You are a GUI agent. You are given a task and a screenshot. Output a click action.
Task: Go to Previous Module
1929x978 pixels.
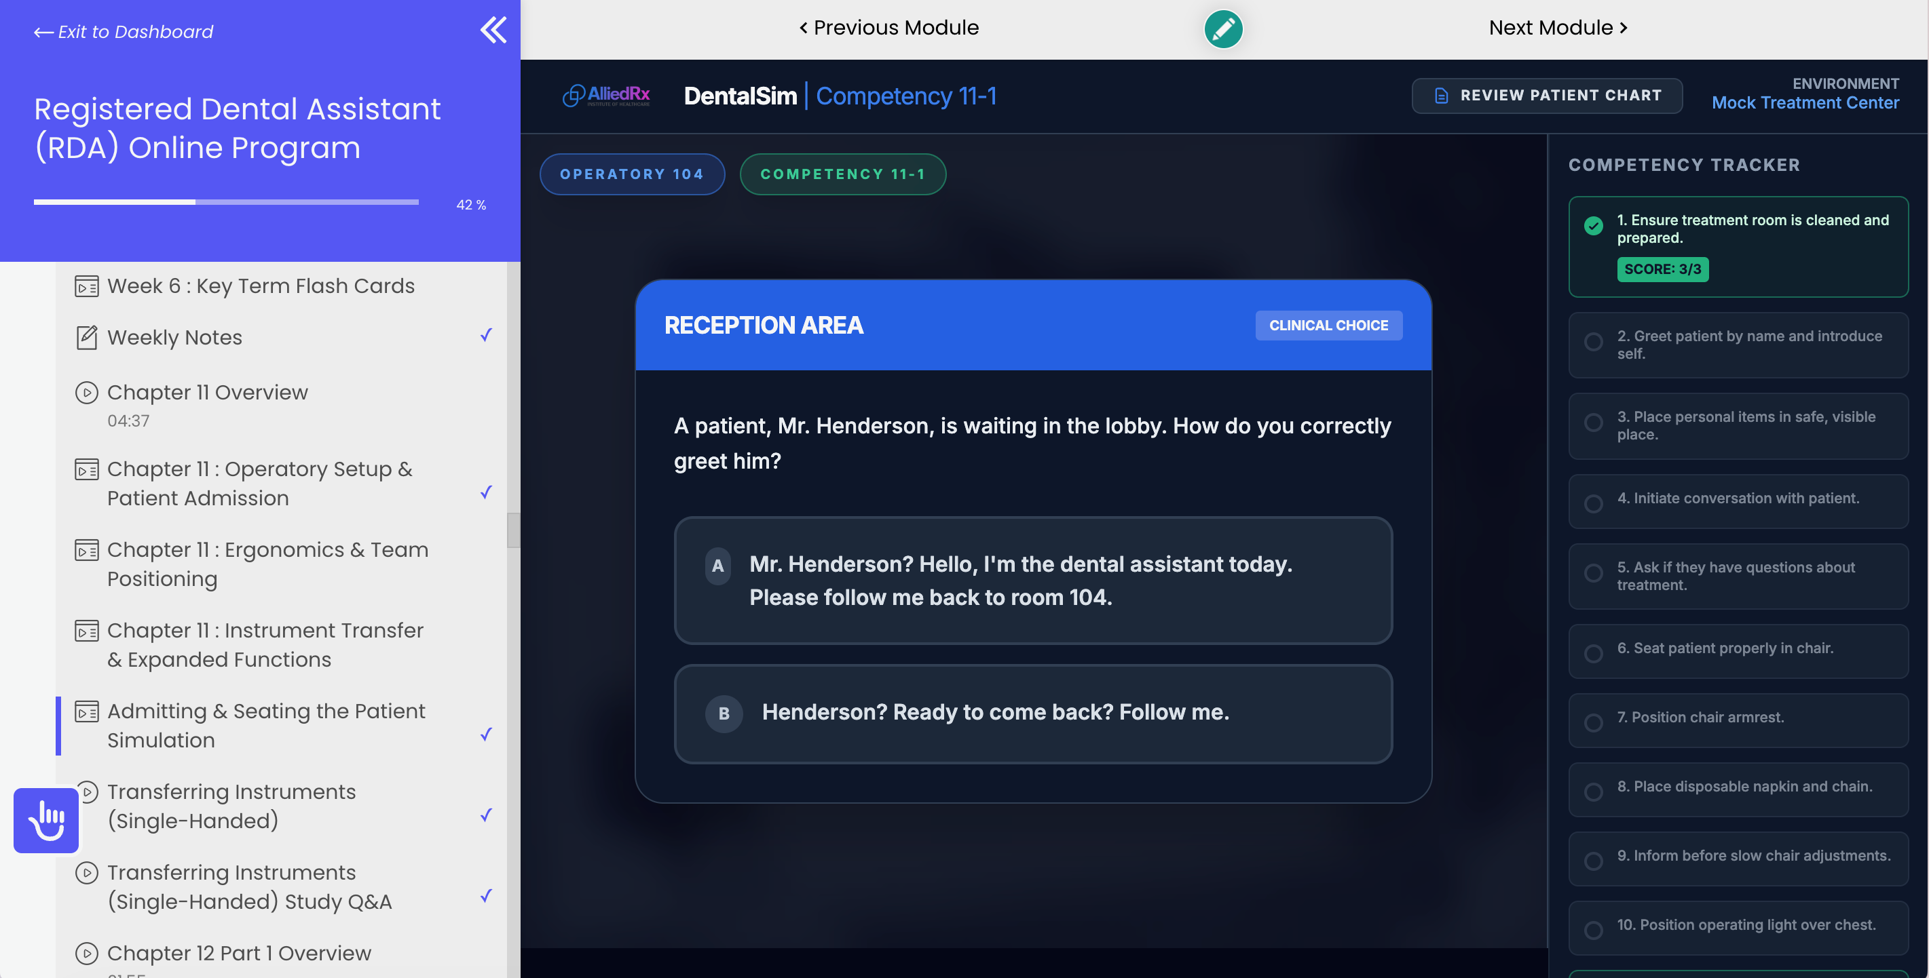[889, 28]
